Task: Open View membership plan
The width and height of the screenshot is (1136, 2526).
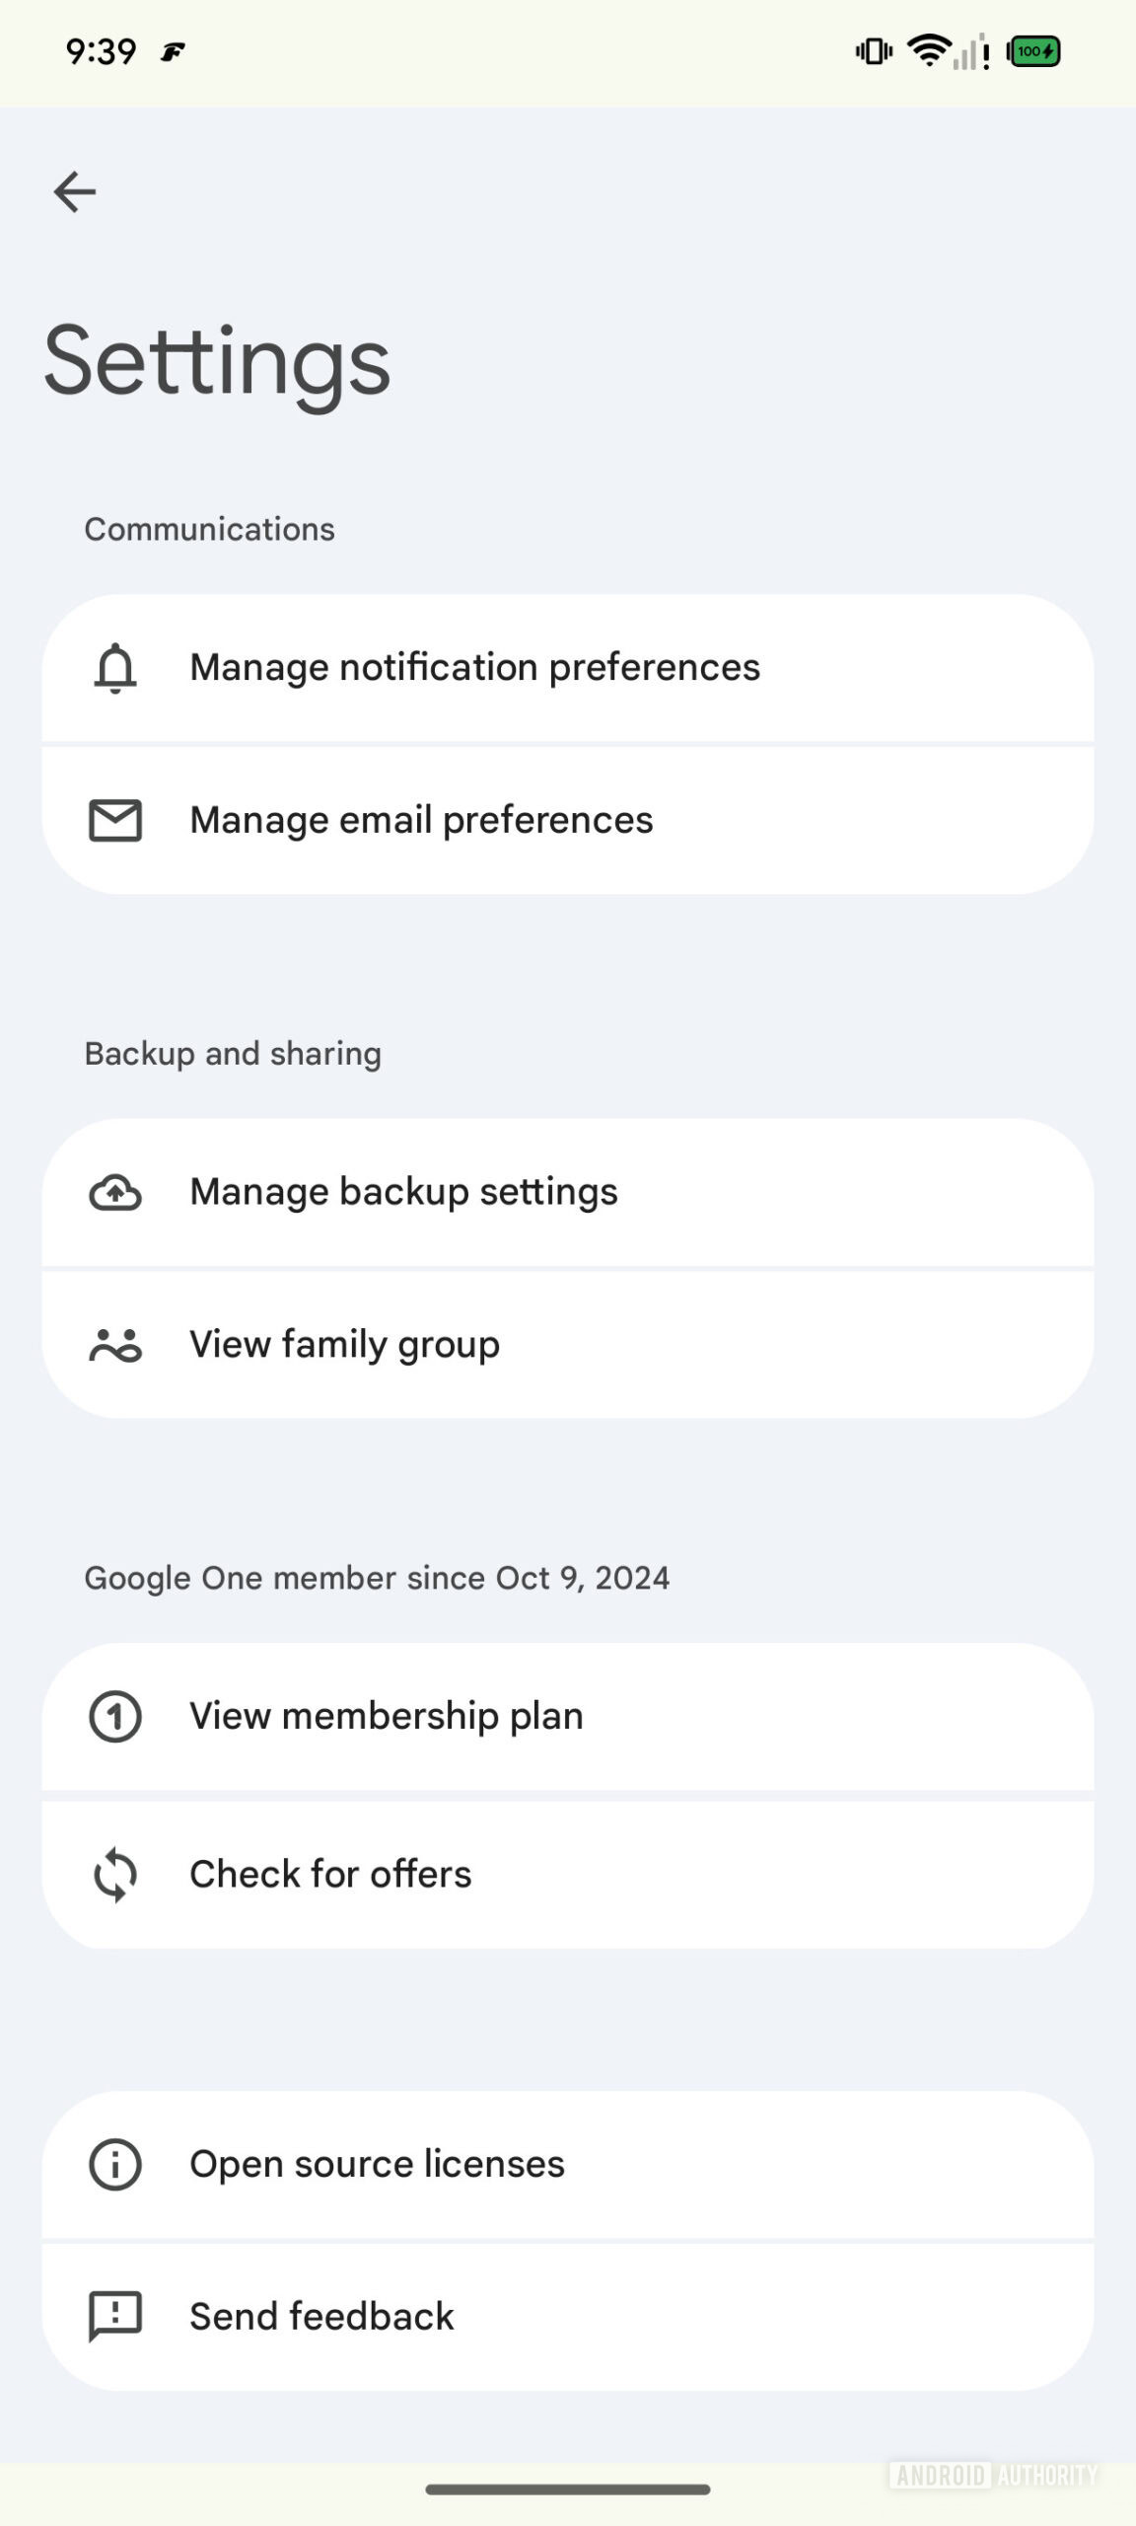Action: coord(568,1717)
